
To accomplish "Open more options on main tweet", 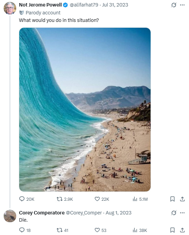I will tap(182, 5).
